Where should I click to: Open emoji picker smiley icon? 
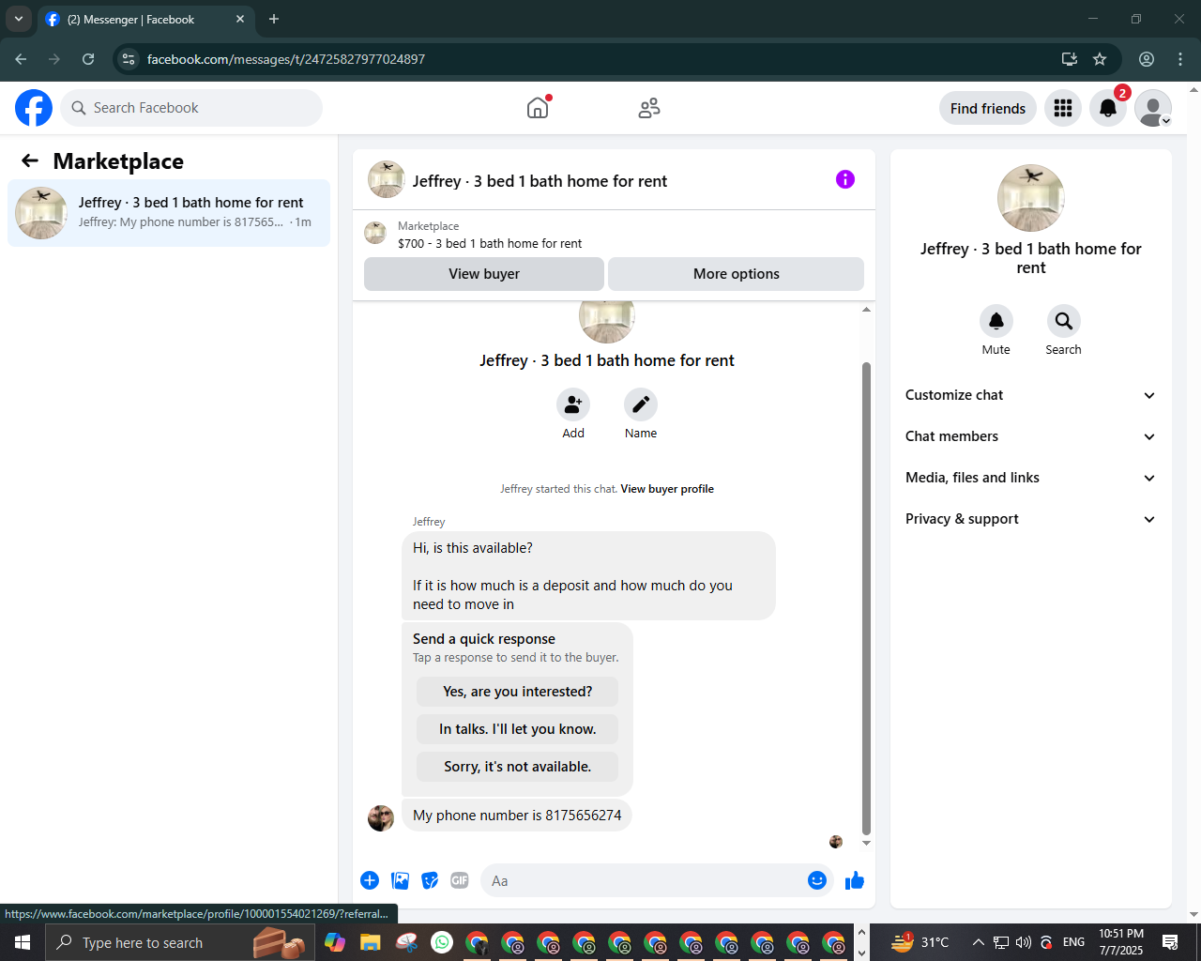[817, 880]
